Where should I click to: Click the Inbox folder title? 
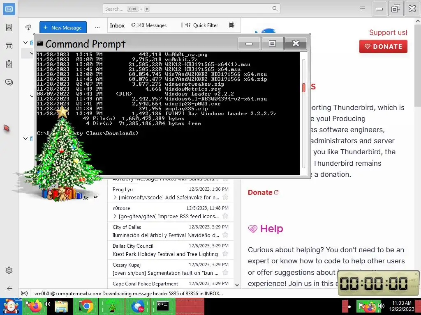[x=117, y=25]
